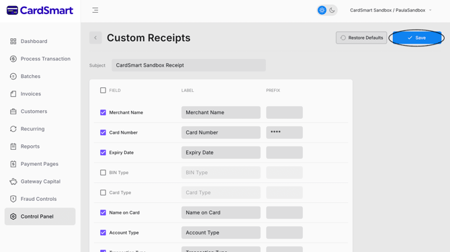Switch to light mode sun icon
Image resolution: width=450 pixels, height=252 pixels.
tap(322, 10)
